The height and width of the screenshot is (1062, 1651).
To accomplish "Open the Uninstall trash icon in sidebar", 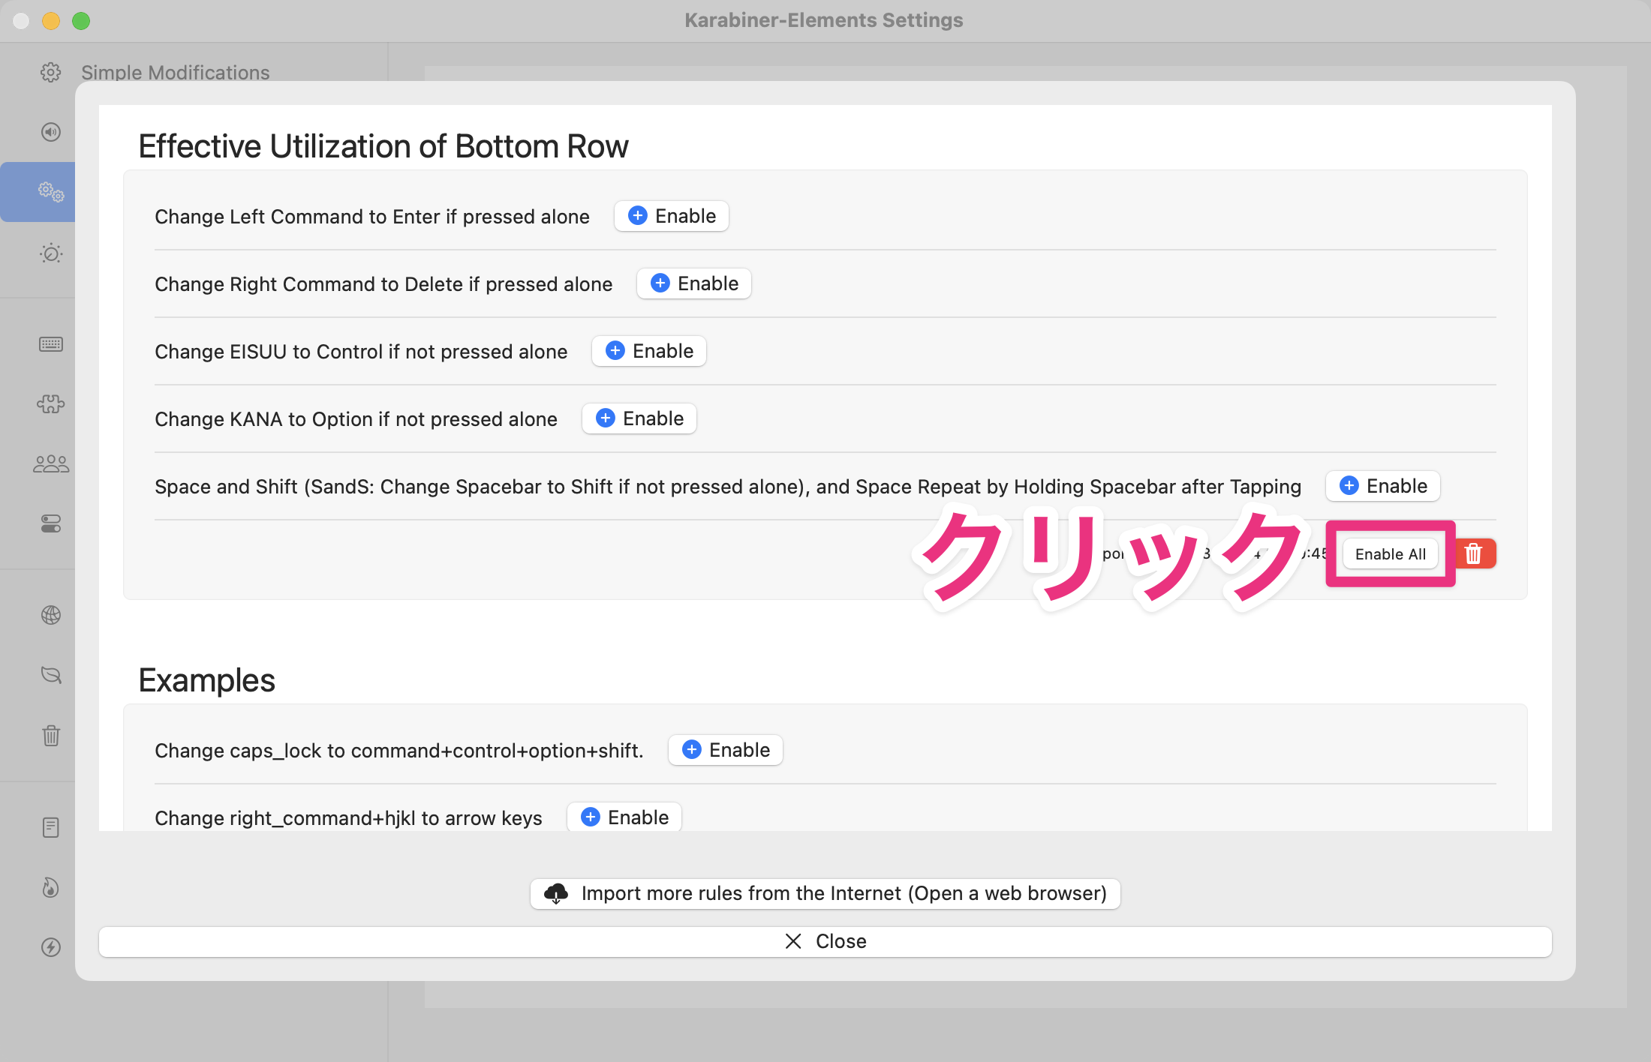I will [50, 735].
